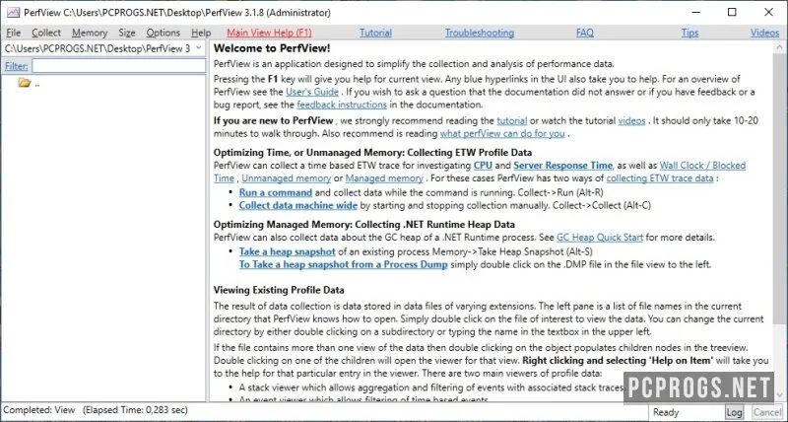Click the Filter label link
This screenshot has width=788, height=422.
17,66
